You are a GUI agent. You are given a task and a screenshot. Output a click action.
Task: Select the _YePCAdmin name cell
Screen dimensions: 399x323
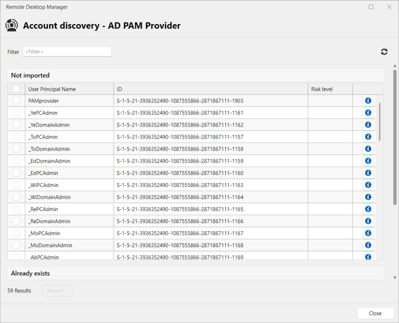click(x=69, y=113)
